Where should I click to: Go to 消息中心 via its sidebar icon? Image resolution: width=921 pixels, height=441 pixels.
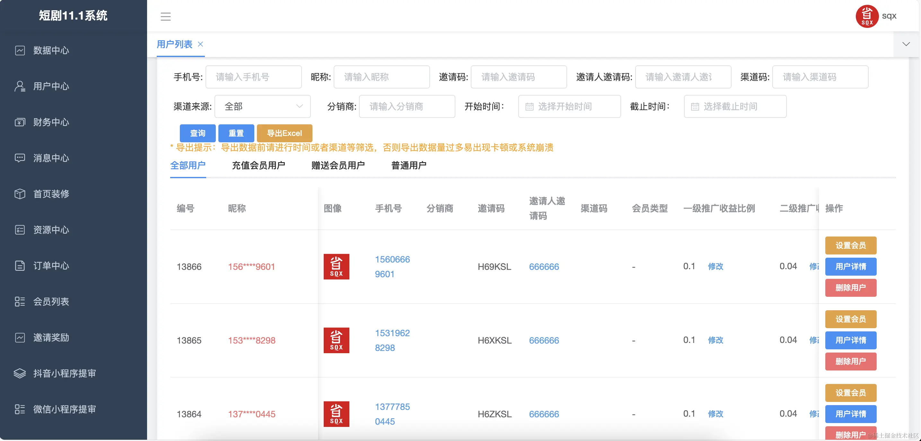click(50, 158)
